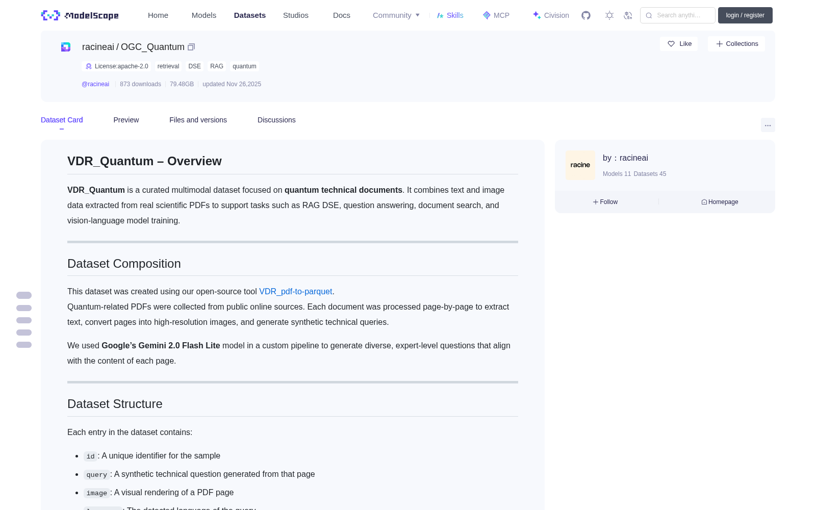Select the Dataset Card tab
The image size is (816, 510).
(x=62, y=120)
